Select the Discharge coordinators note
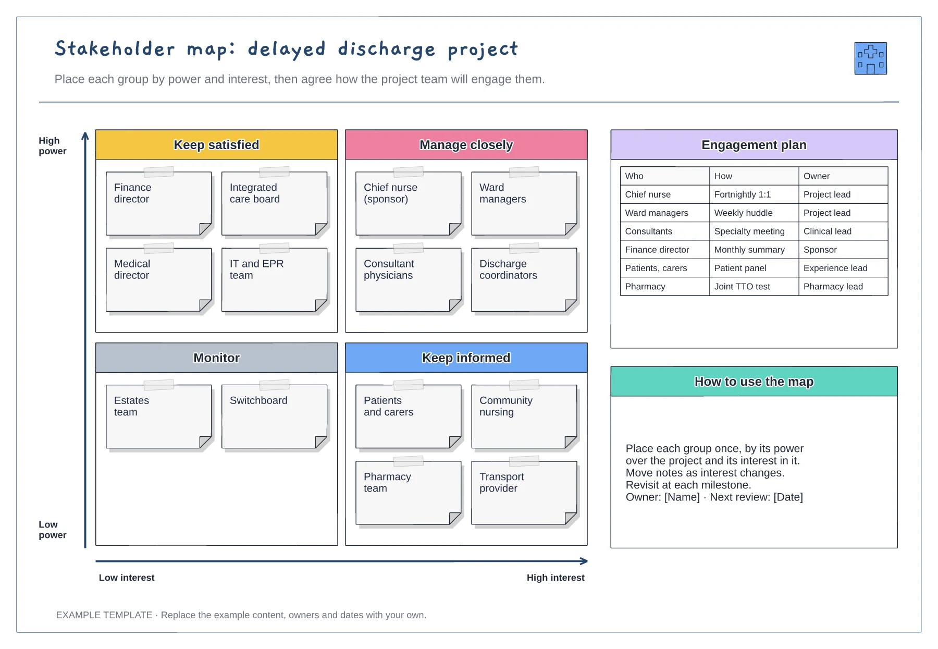938x649 pixels. (524, 280)
